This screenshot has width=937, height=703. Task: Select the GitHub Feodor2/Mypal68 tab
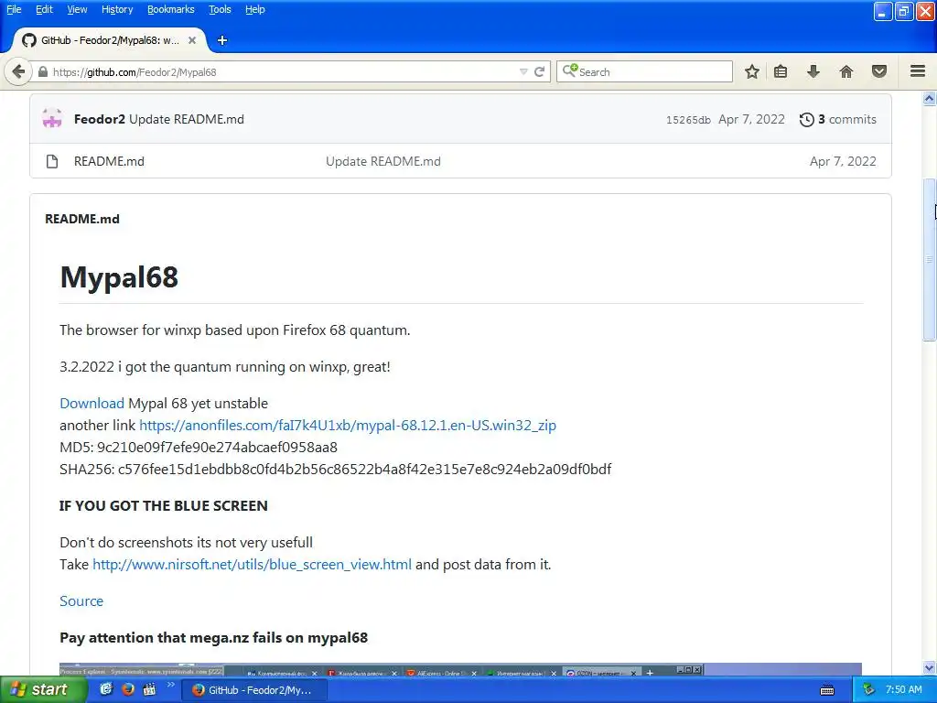pyautogui.click(x=109, y=40)
